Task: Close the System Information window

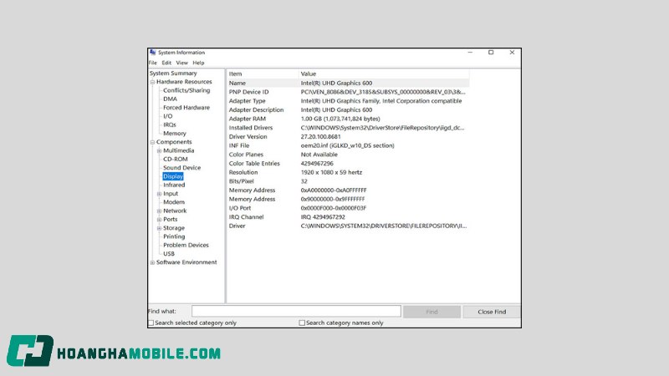Action: (x=512, y=53)
